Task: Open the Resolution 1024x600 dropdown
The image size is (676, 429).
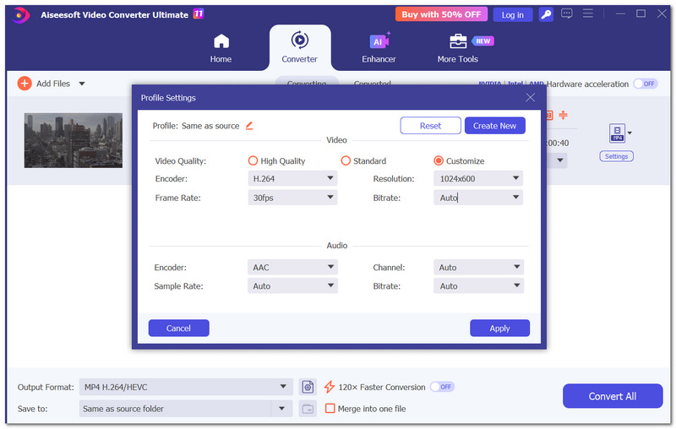Action: pyautogui.click(x=478, y=178)
